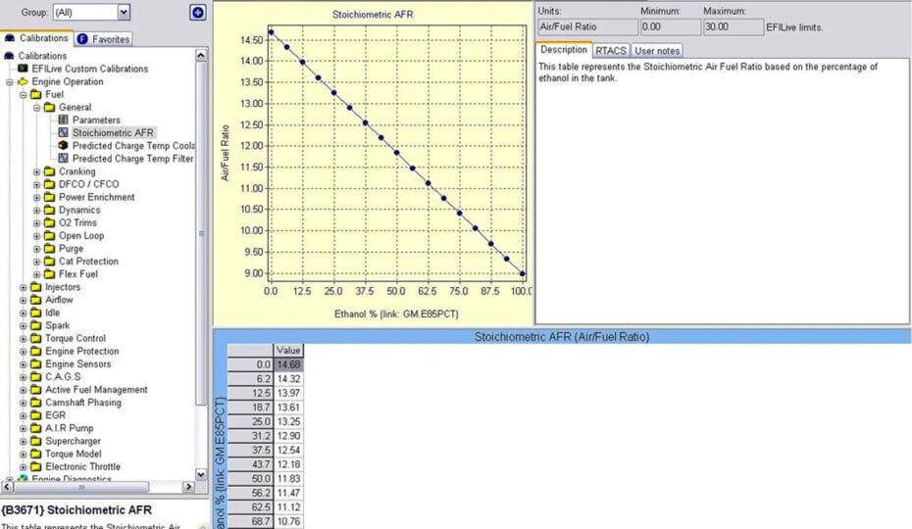Select EFILive Custom Calibrations item

[89, 69]
